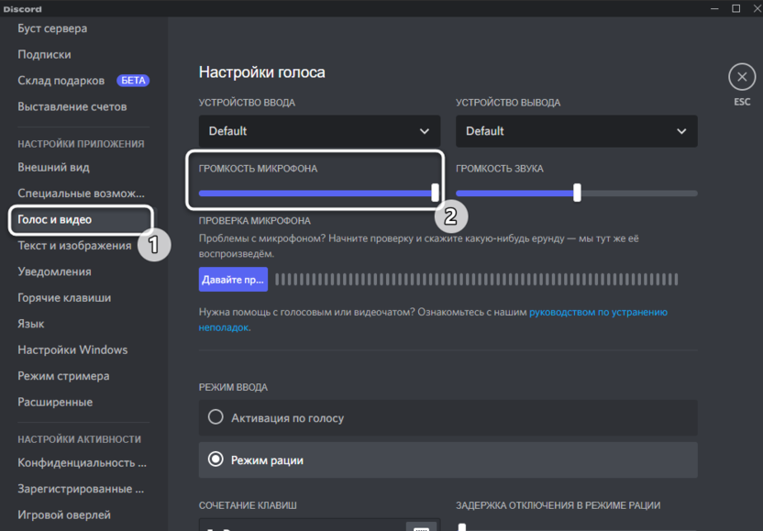The image size is (763, 531).
Task: Open the Текст и изображения section
Action: (74, 246)
